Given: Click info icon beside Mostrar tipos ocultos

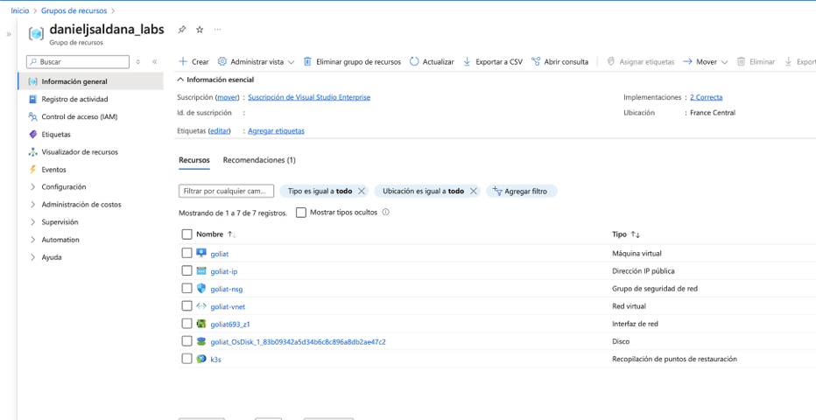Looking at the screenshot, I should [x=385, y=212].
